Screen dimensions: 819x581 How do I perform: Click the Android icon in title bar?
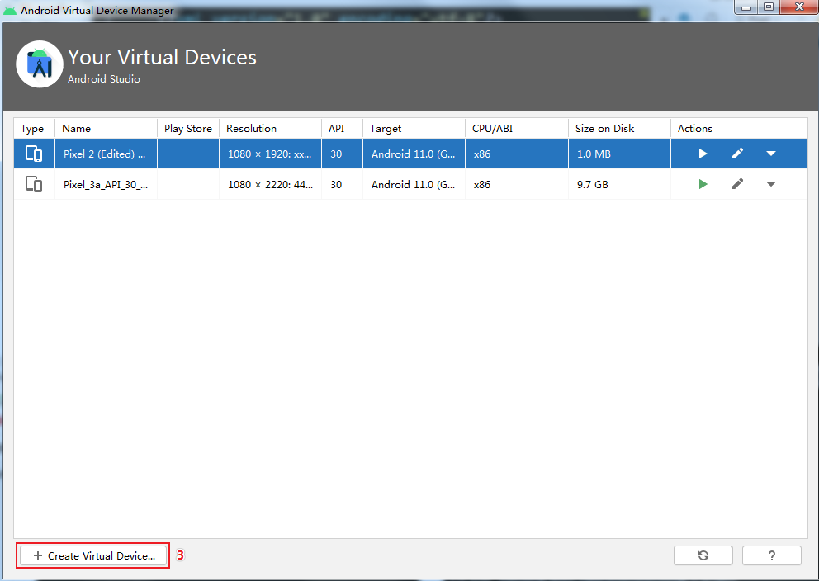pos(9,11)
